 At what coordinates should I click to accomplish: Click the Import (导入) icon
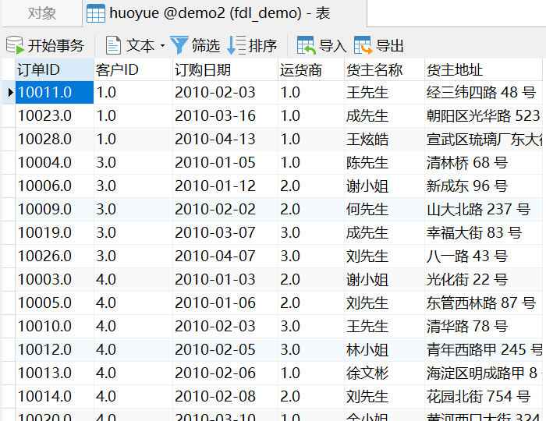coord(306,45)
